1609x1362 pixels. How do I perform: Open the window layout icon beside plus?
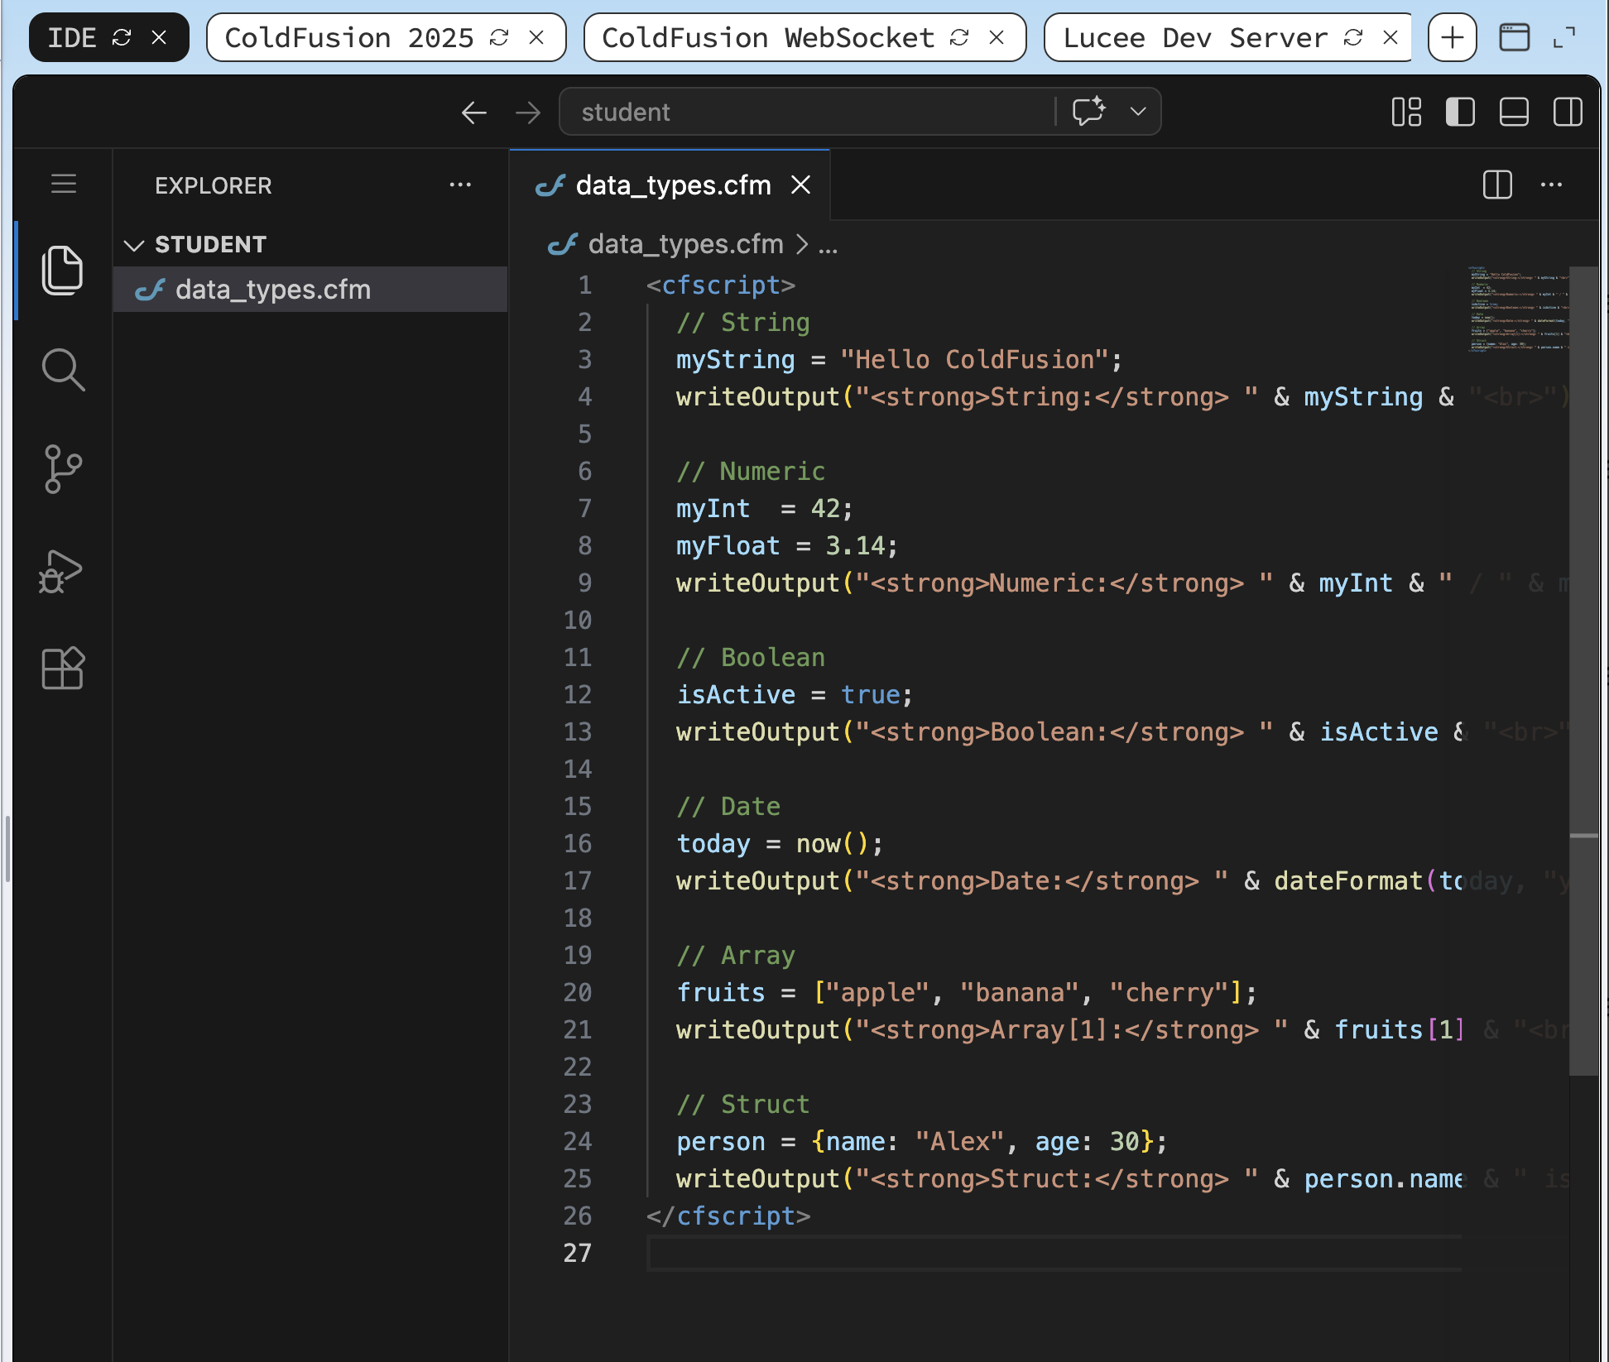(1515, 37)
